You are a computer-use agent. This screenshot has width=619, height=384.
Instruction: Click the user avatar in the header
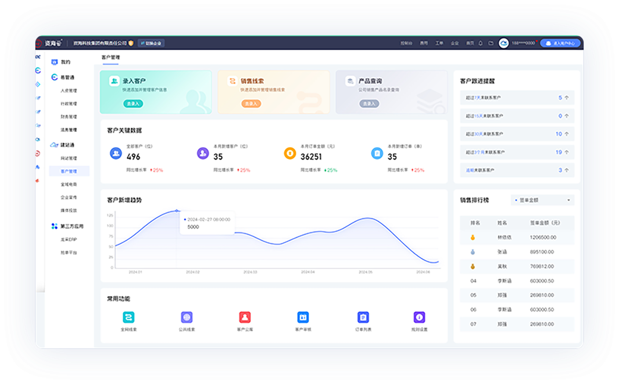tap(503, 43)
